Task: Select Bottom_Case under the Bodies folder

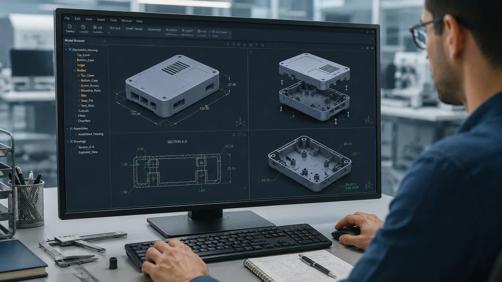Action: 90,81
